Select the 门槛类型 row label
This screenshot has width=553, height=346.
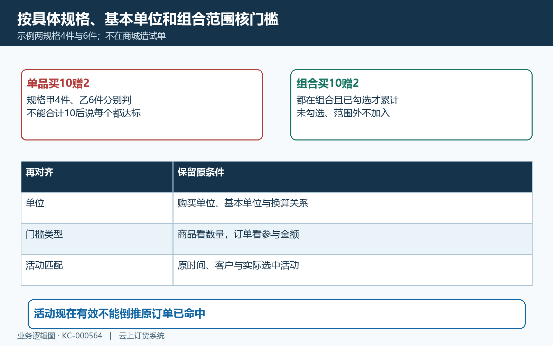click(x=97, y=239)
